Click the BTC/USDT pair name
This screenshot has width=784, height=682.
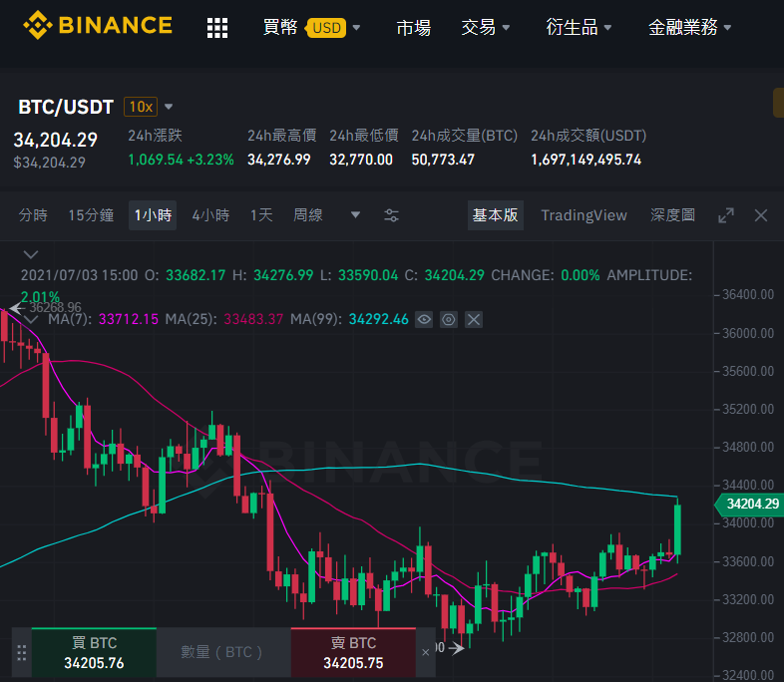(x=66, y=107)
